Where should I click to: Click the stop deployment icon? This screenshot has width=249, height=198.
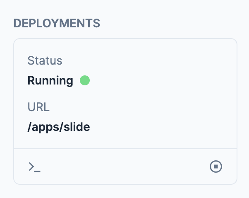click(216, 167)
